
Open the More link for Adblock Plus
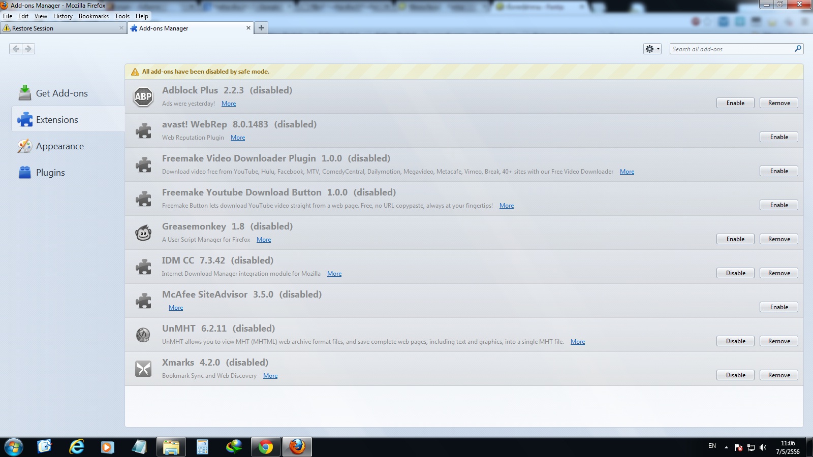pyautogui.click(x=229, y=104)
